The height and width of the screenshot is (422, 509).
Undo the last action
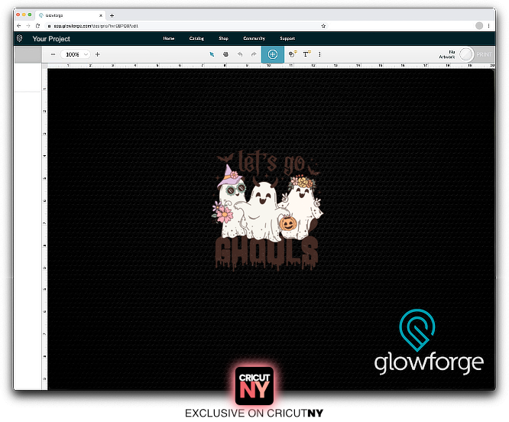point(240,54)
